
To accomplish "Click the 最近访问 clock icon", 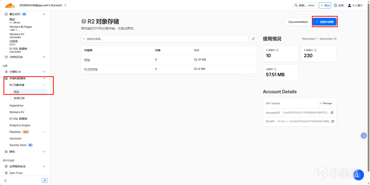I will [6, 14].
